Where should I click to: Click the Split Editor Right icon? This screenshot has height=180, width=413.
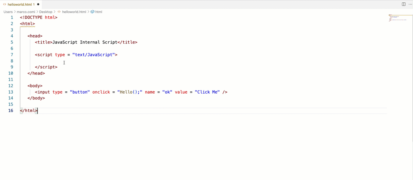coord(403,4)
